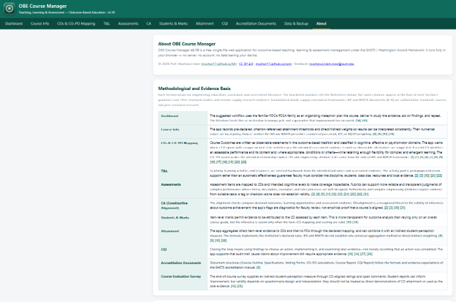Open the Dashboard tab
456x302 pixels.
click(14, 23)
